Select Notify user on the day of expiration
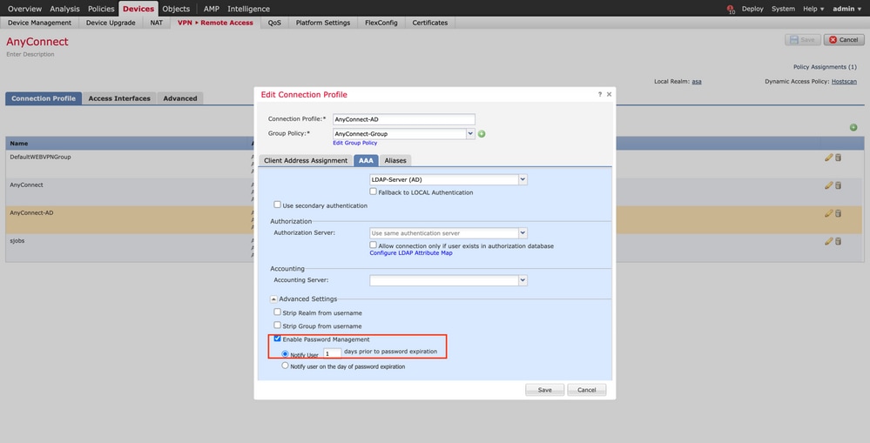Image resolution: width=870 pixels, height=443 pixels. [x=285, y=366]
